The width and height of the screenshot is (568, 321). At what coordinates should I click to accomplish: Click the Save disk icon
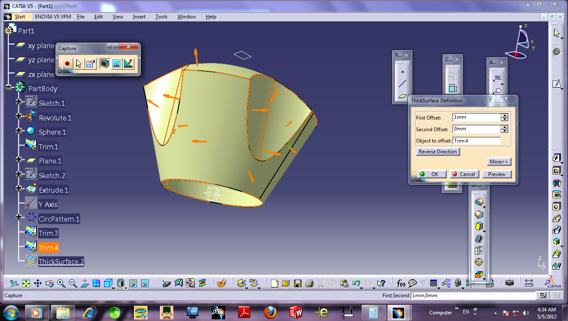point(298,283)
